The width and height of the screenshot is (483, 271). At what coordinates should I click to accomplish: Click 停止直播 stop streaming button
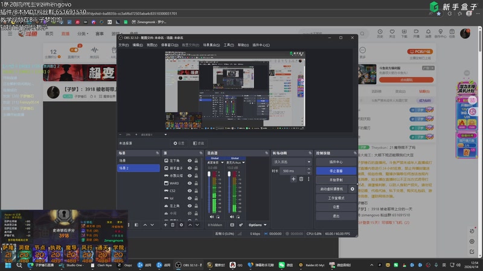[336, 171]
